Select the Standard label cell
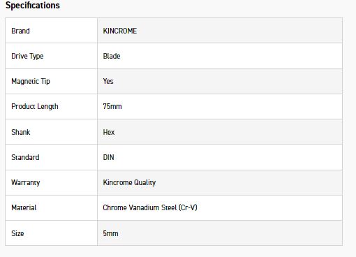This screenshot has height=257, width=356. (52, 157)
